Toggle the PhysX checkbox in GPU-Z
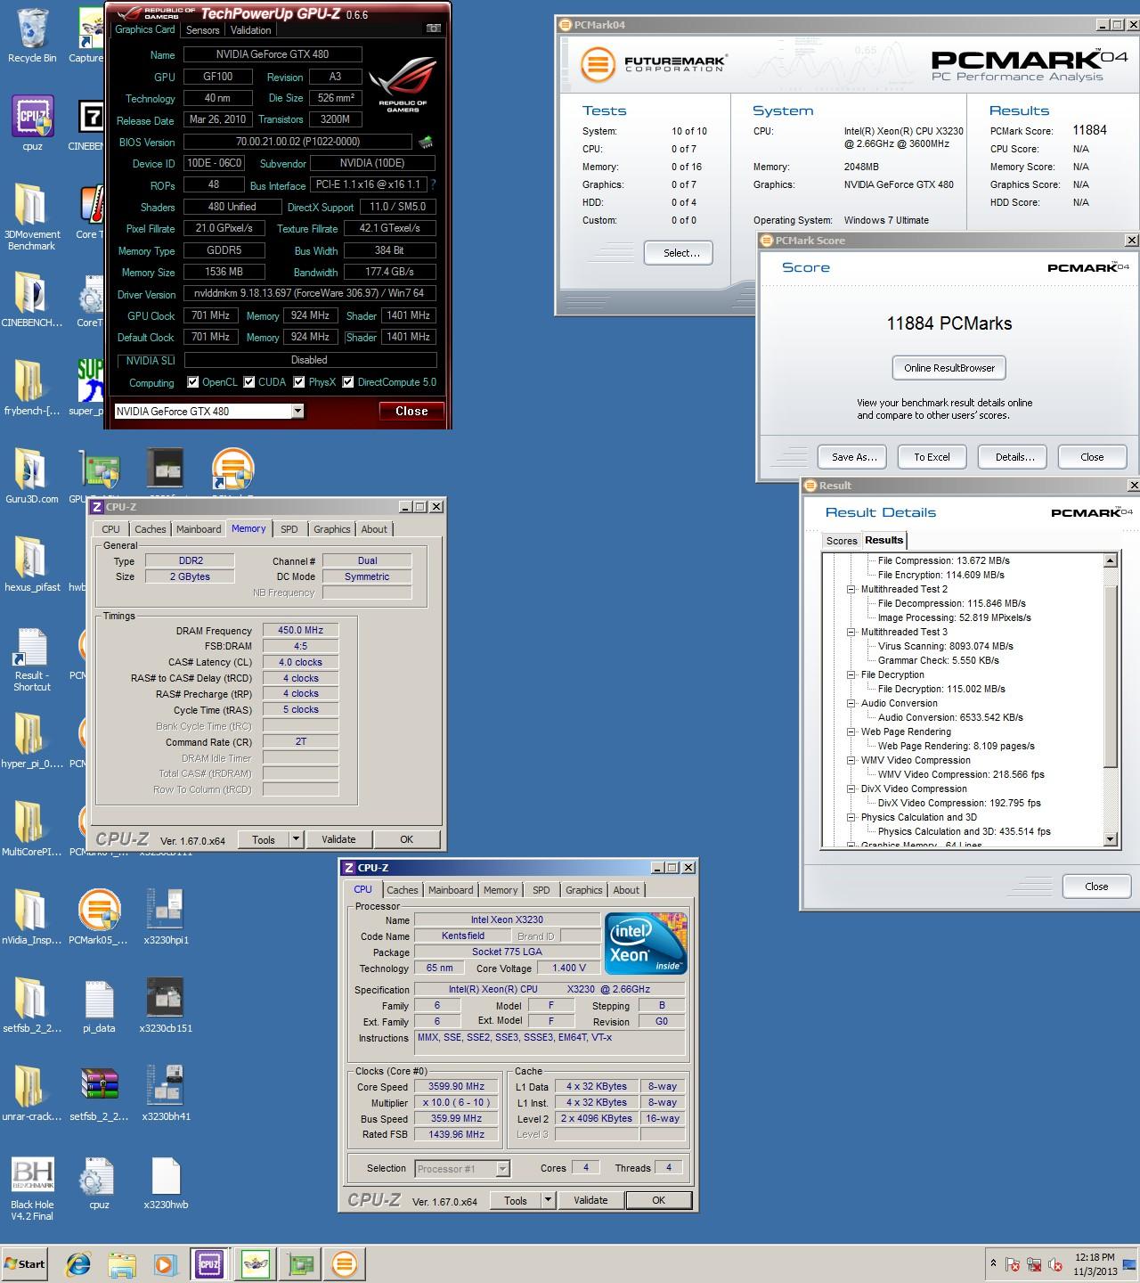 coord(299,382)
